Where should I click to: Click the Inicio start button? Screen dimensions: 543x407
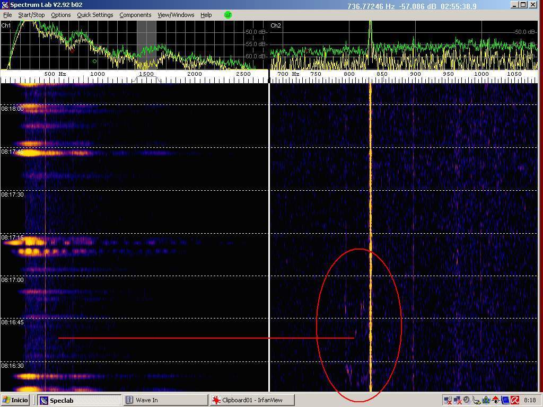[15, 400]
